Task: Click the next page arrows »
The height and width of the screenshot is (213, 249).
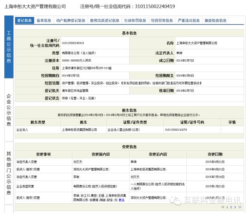Action: point(240,207)
